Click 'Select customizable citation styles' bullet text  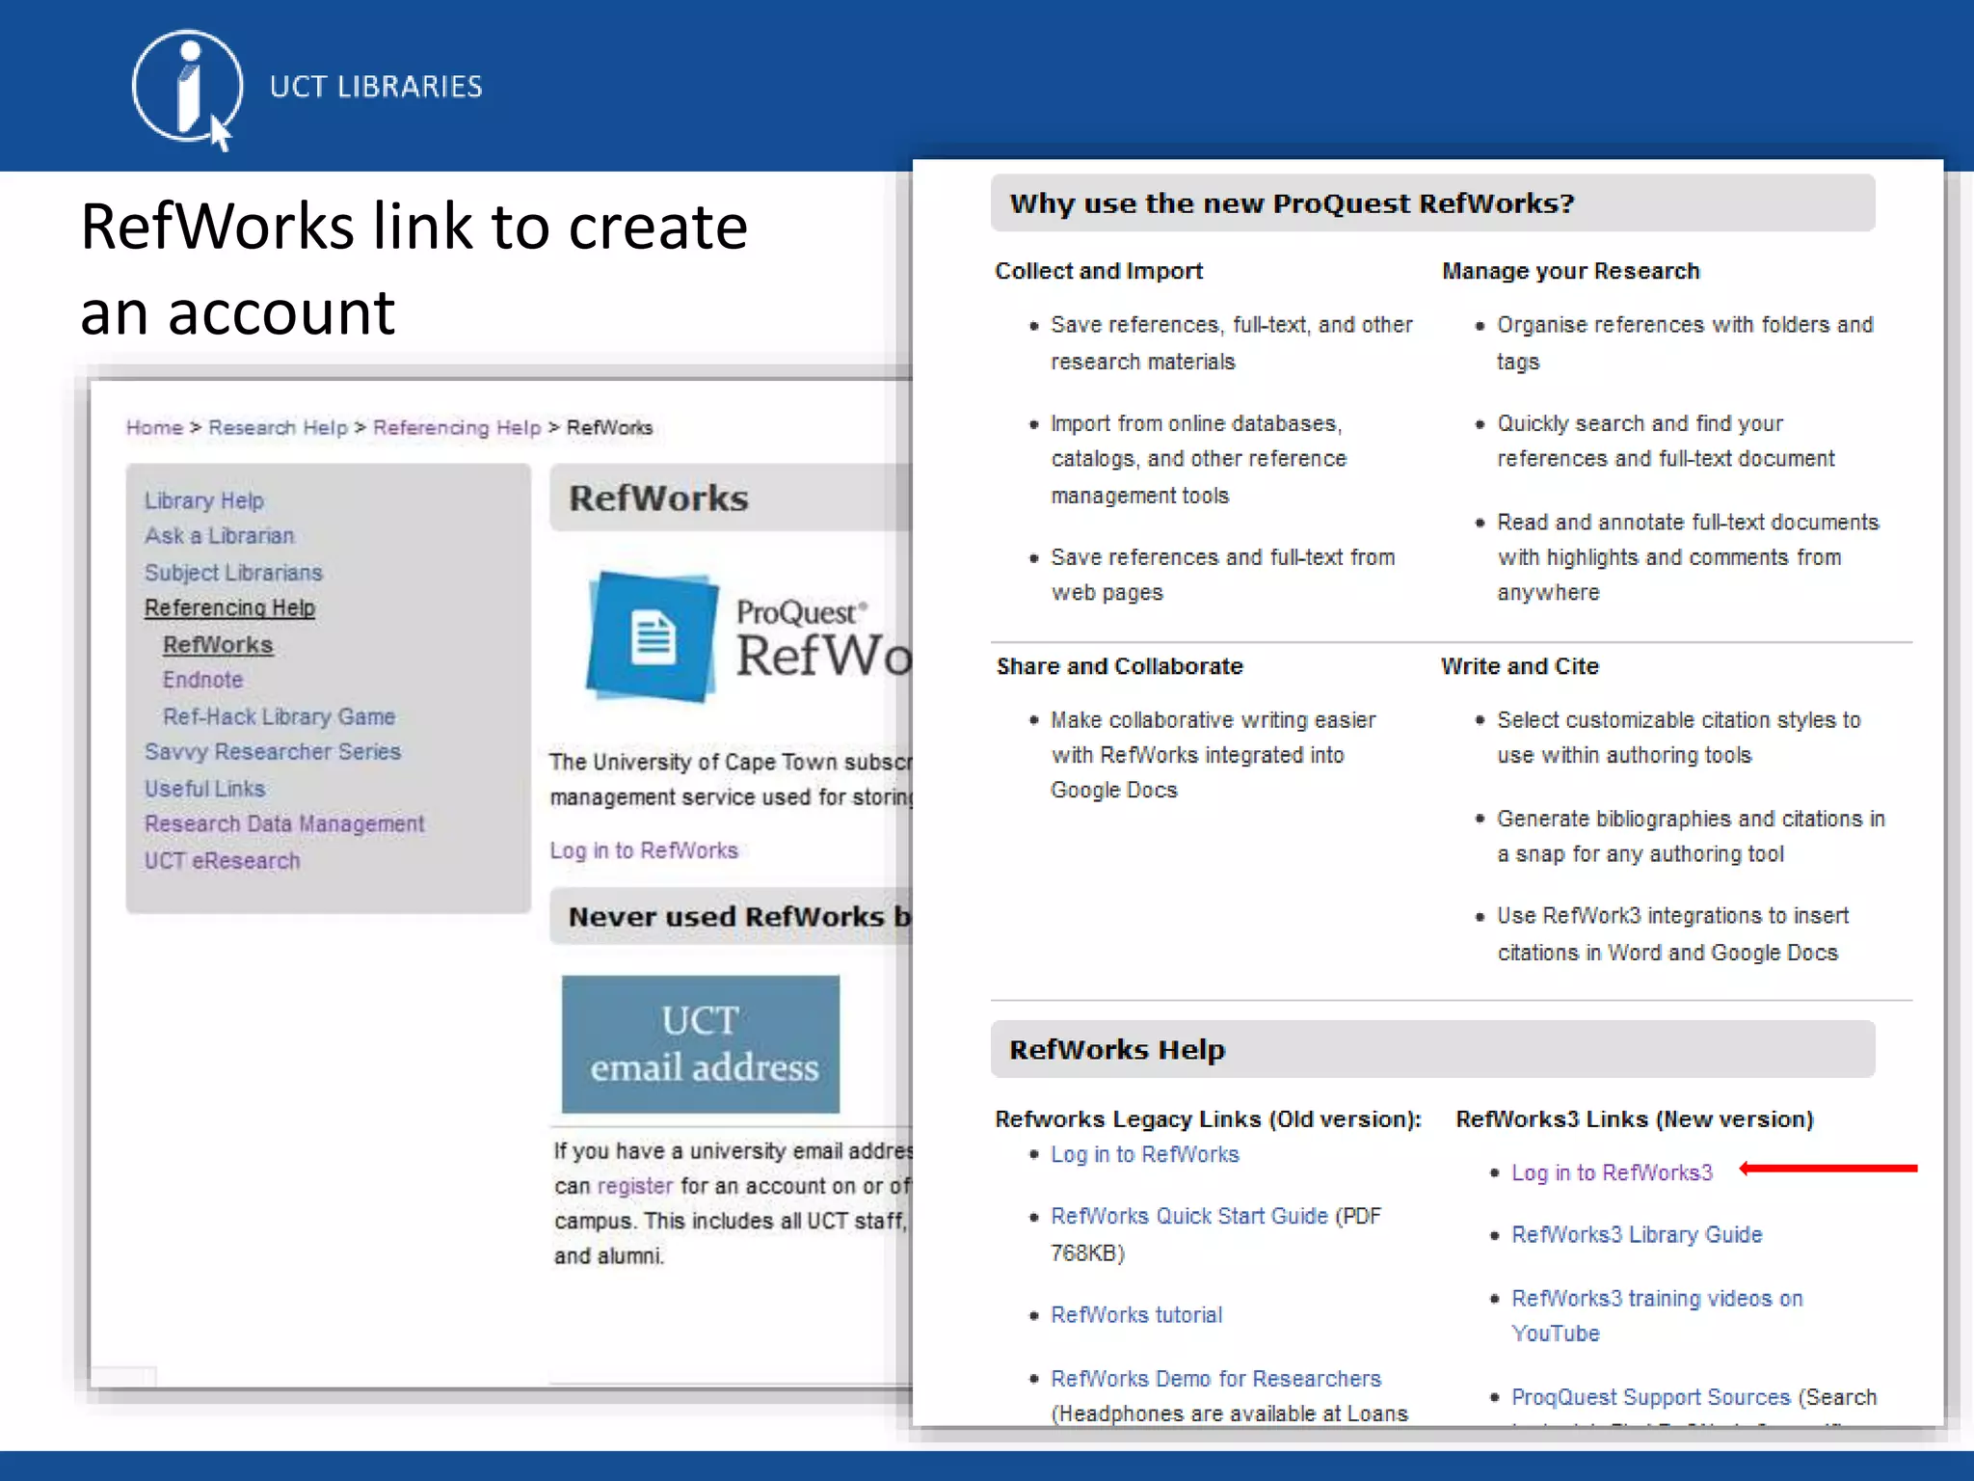[1678, 738]
